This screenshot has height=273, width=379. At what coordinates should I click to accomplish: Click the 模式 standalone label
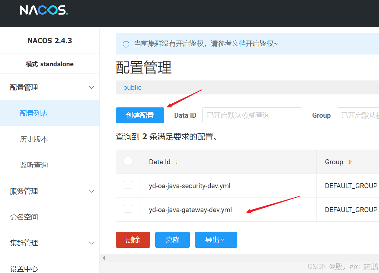click(50, 64)
